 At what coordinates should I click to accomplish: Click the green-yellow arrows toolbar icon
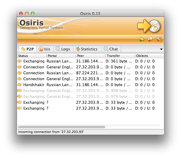(142, 39)
